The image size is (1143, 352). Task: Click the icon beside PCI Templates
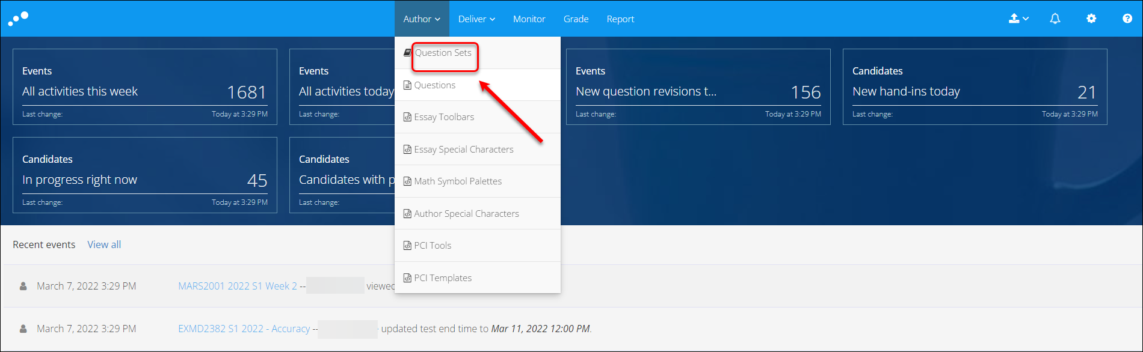coord(407,278)
